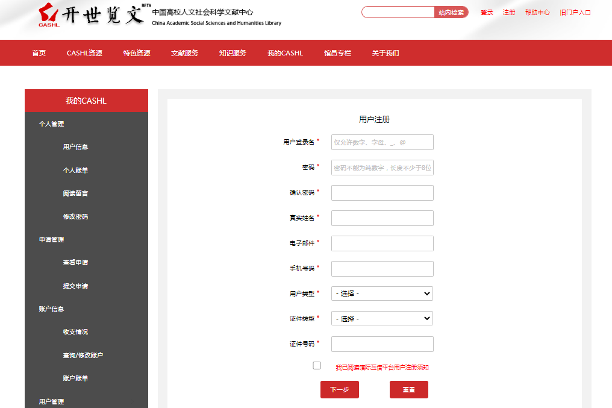This screenshot has width=612, height=408.
Task: Click the 我的CASHL sidebar header
Action: pyautogui.click(x=86, y=101)
